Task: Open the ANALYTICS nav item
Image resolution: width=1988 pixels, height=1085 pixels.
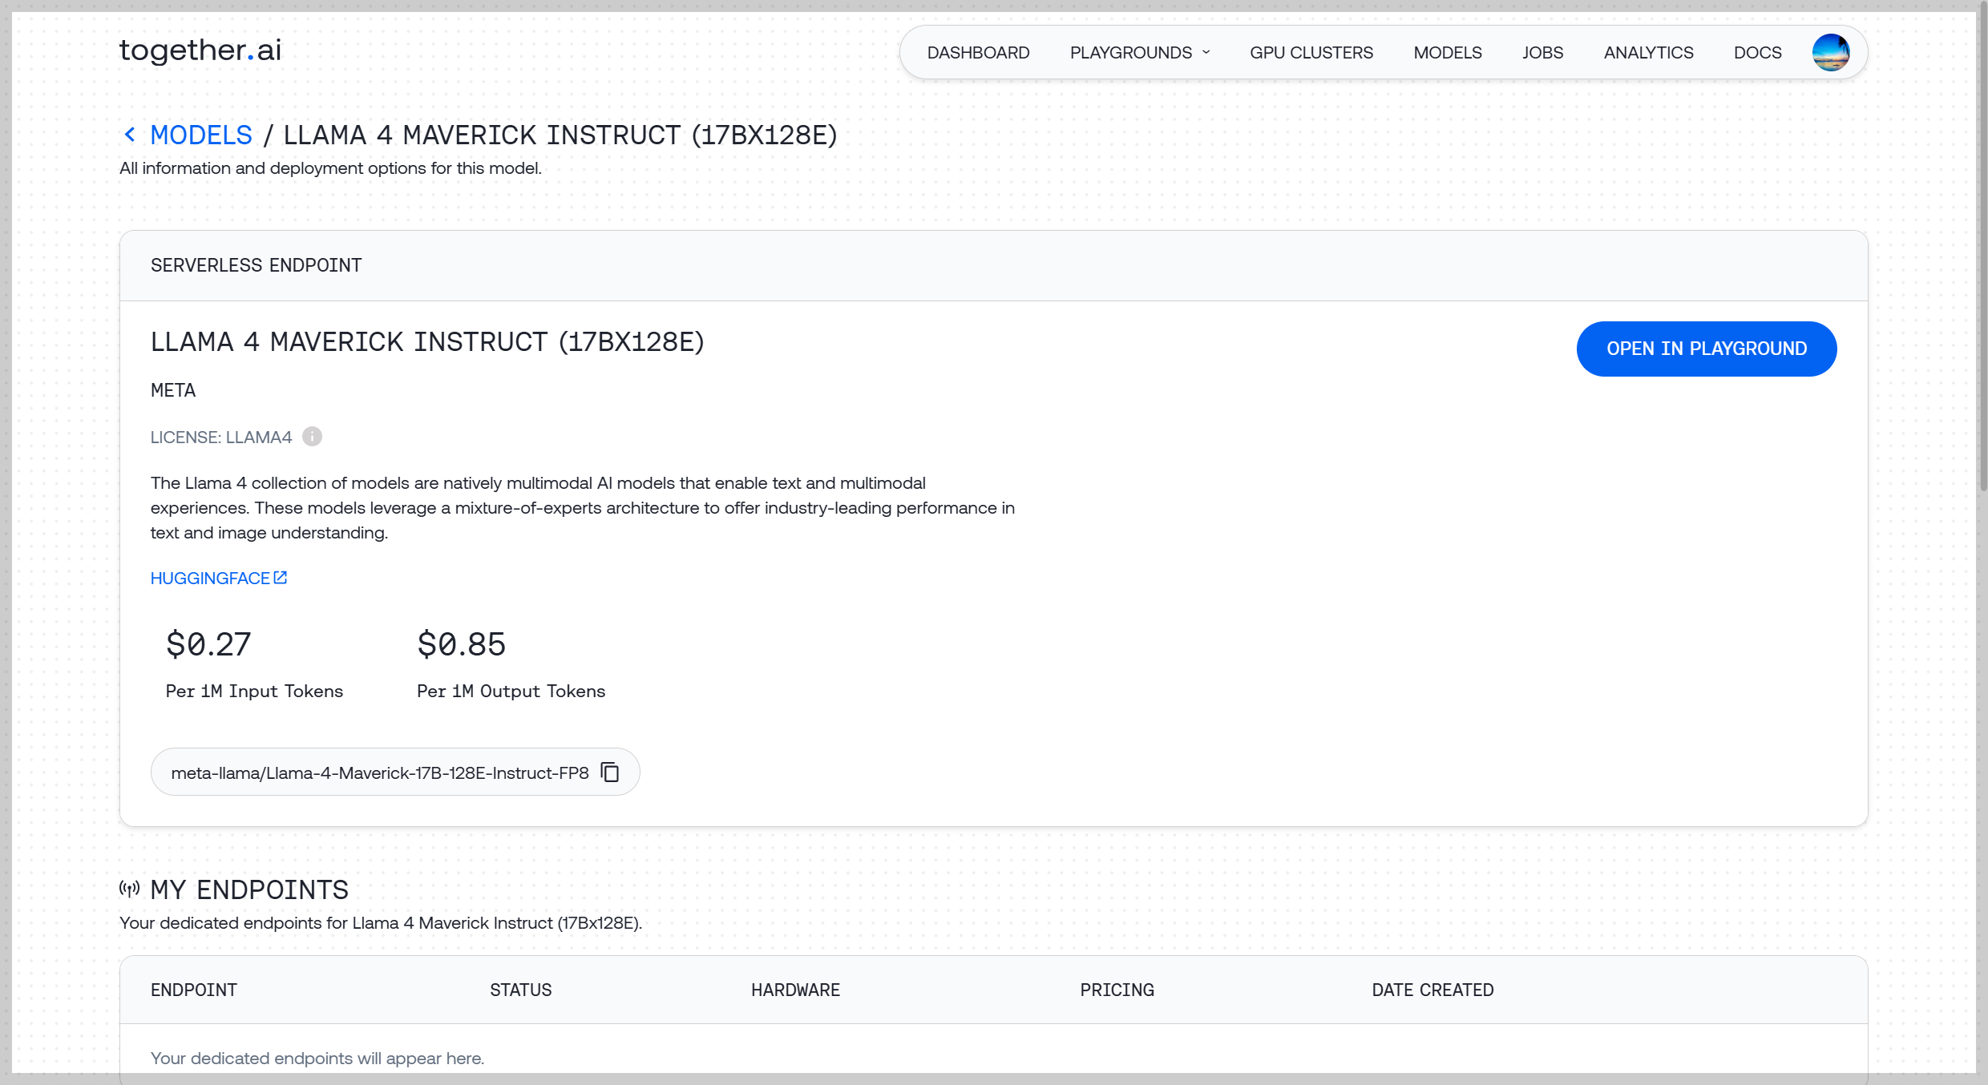Action: [1648, 52]
